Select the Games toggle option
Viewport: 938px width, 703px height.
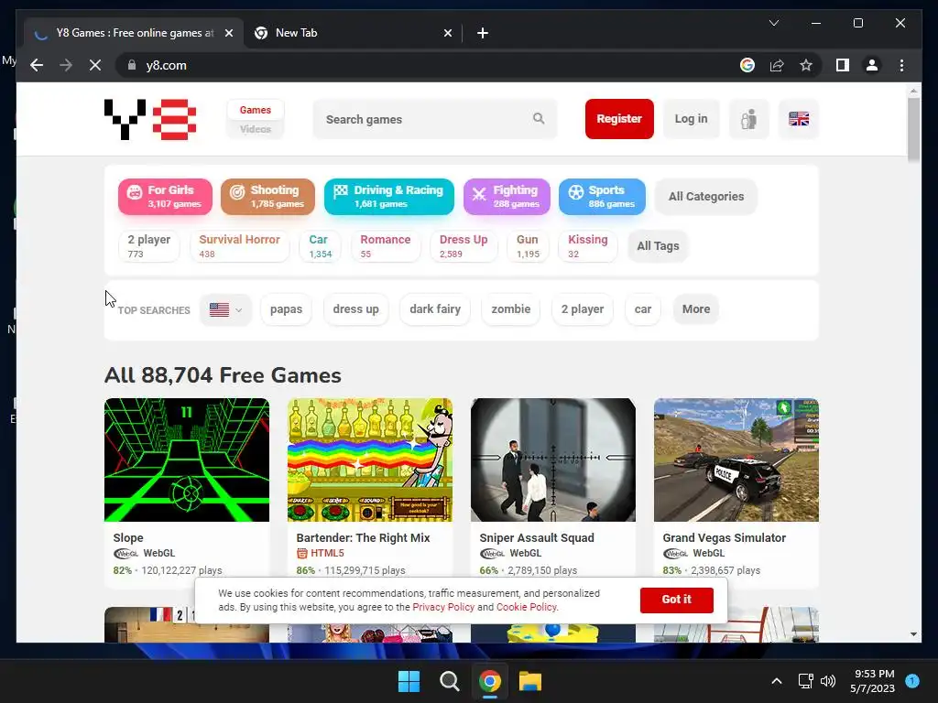click(256, 110)
